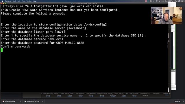Click 'Enter the database service name:orcl' line
This screenshot has height=104, width=185.
(x=32, y=39)
